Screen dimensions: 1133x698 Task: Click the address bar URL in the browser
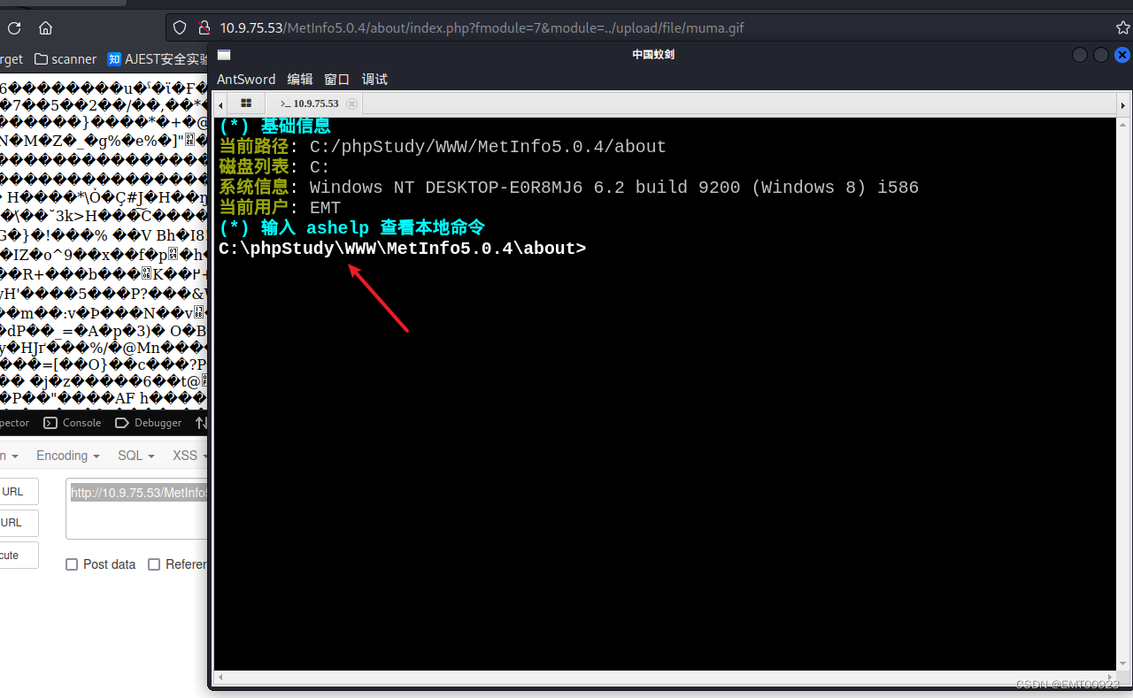pyautogui.click(x=482, y=28)
